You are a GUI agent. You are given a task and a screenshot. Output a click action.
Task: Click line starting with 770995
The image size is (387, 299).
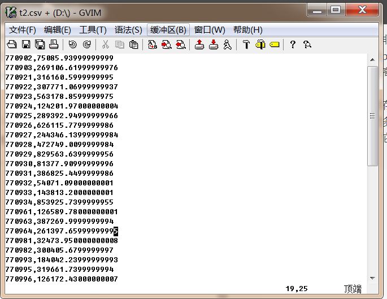coord(59,270)
